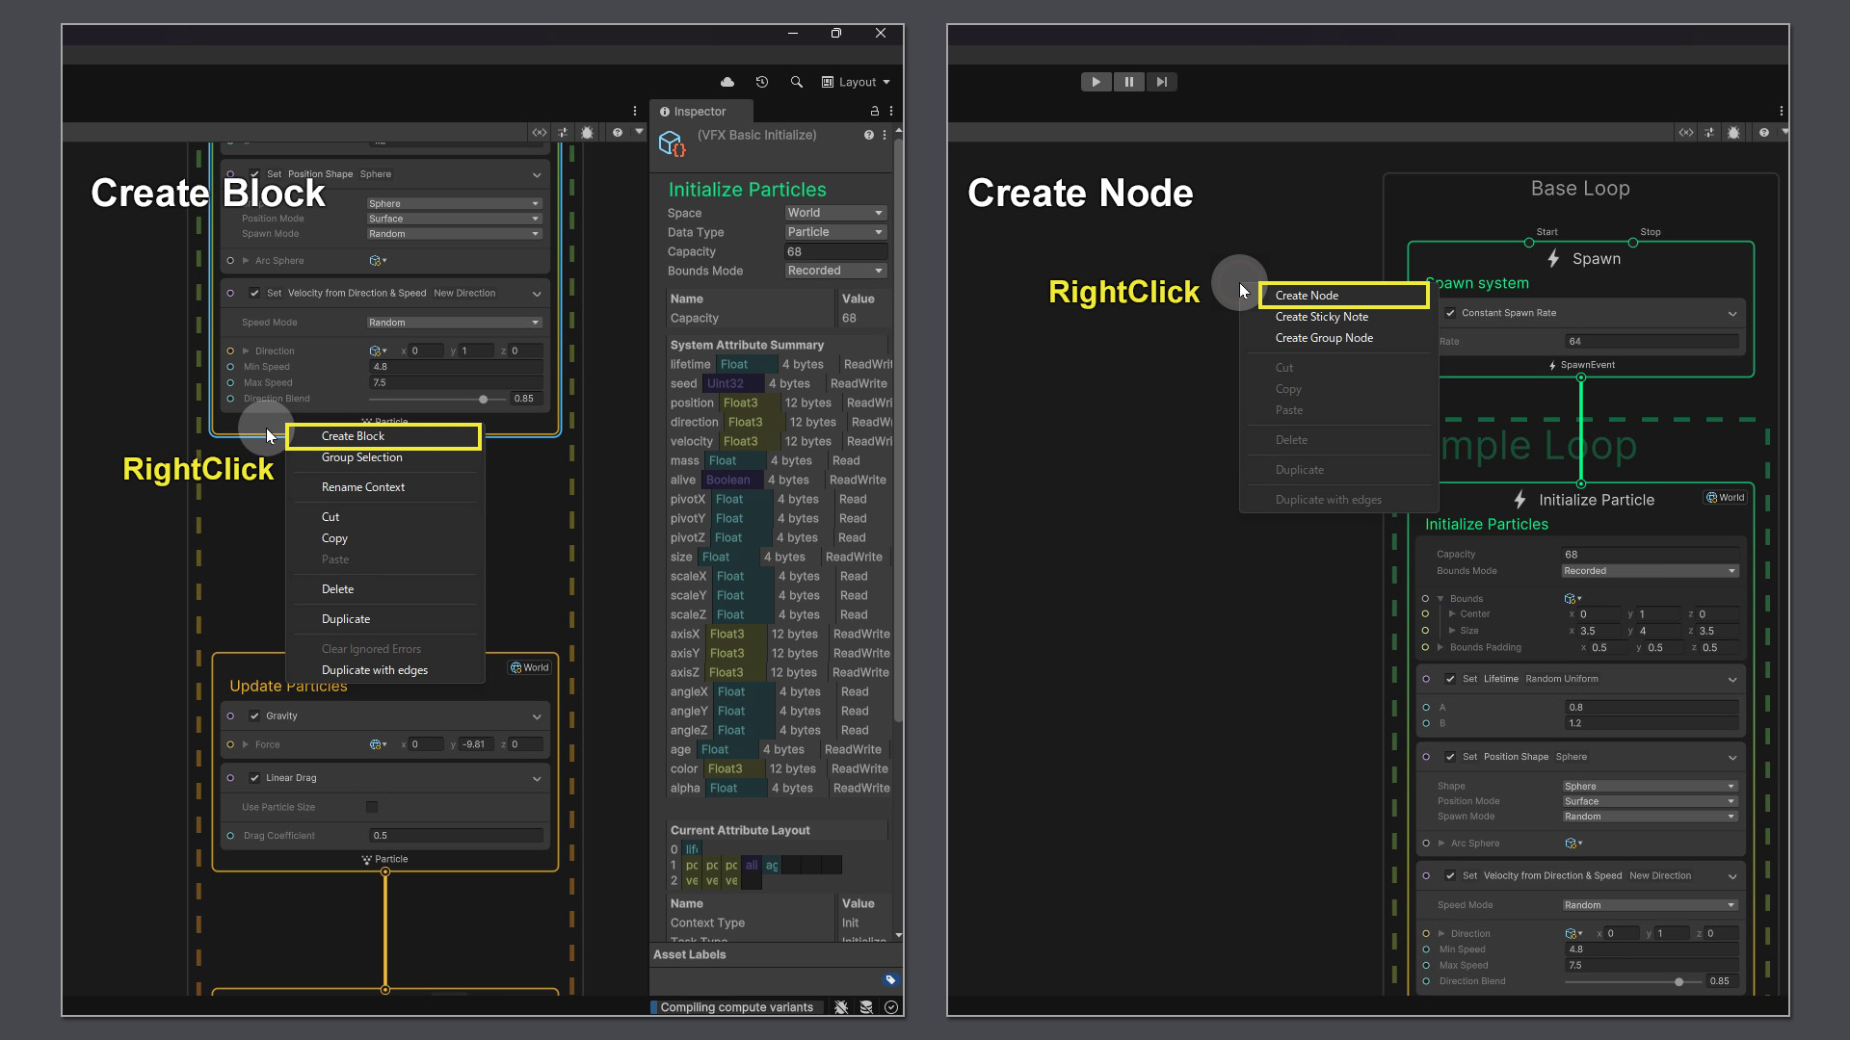Choose Create Sticky Note menu entry
The image size is (1850, 1040).
(1321, 317)
